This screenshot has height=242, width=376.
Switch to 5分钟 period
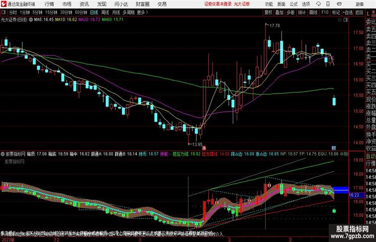point(37,12)
